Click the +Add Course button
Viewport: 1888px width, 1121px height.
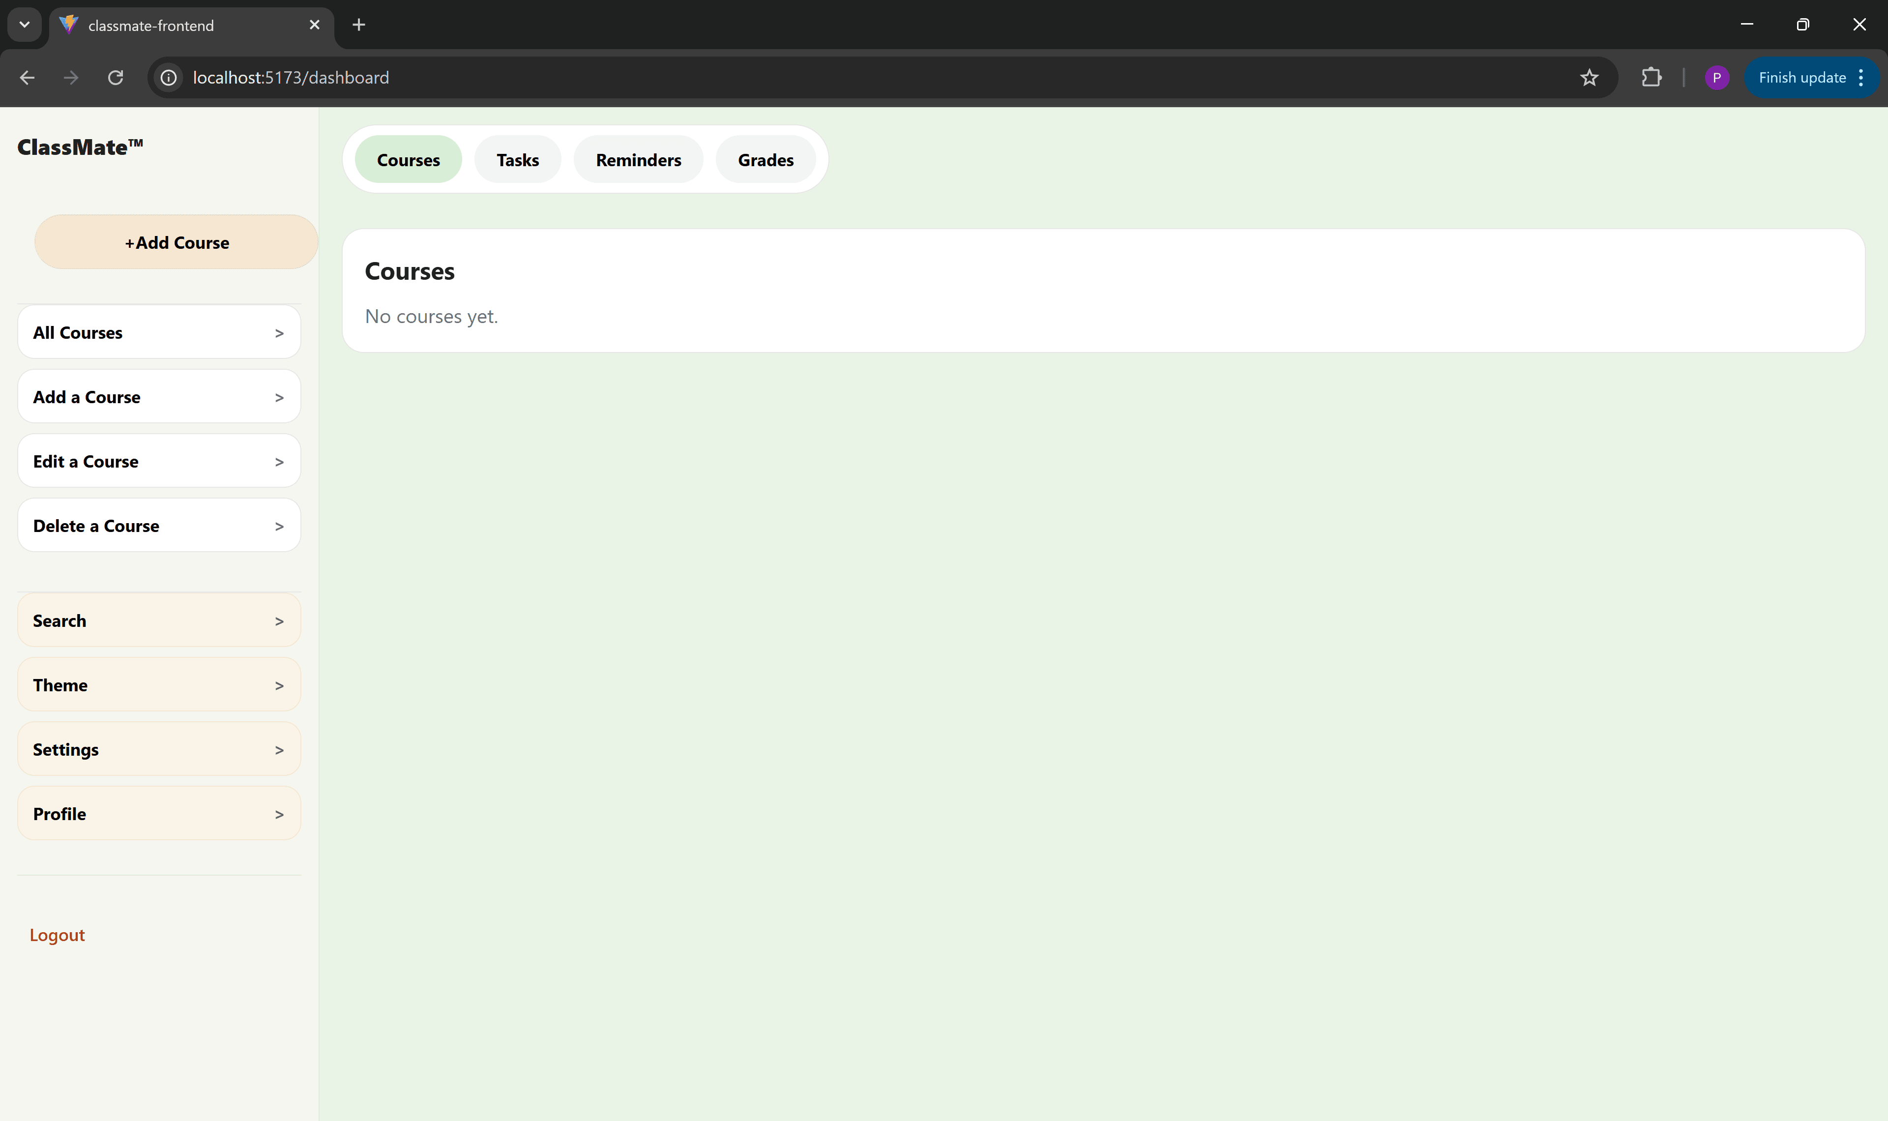pyautogui.click(x=176, y=242)
